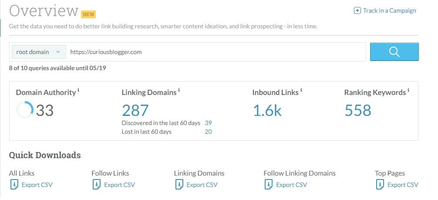Click the info icon next to Ranking Keywords
The width and height of the screenshot is (438, 200).
408,90
